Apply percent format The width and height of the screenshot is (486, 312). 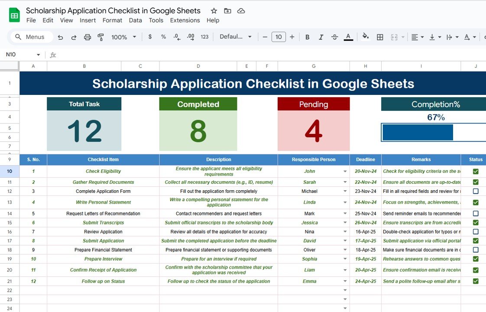[163, 37]
